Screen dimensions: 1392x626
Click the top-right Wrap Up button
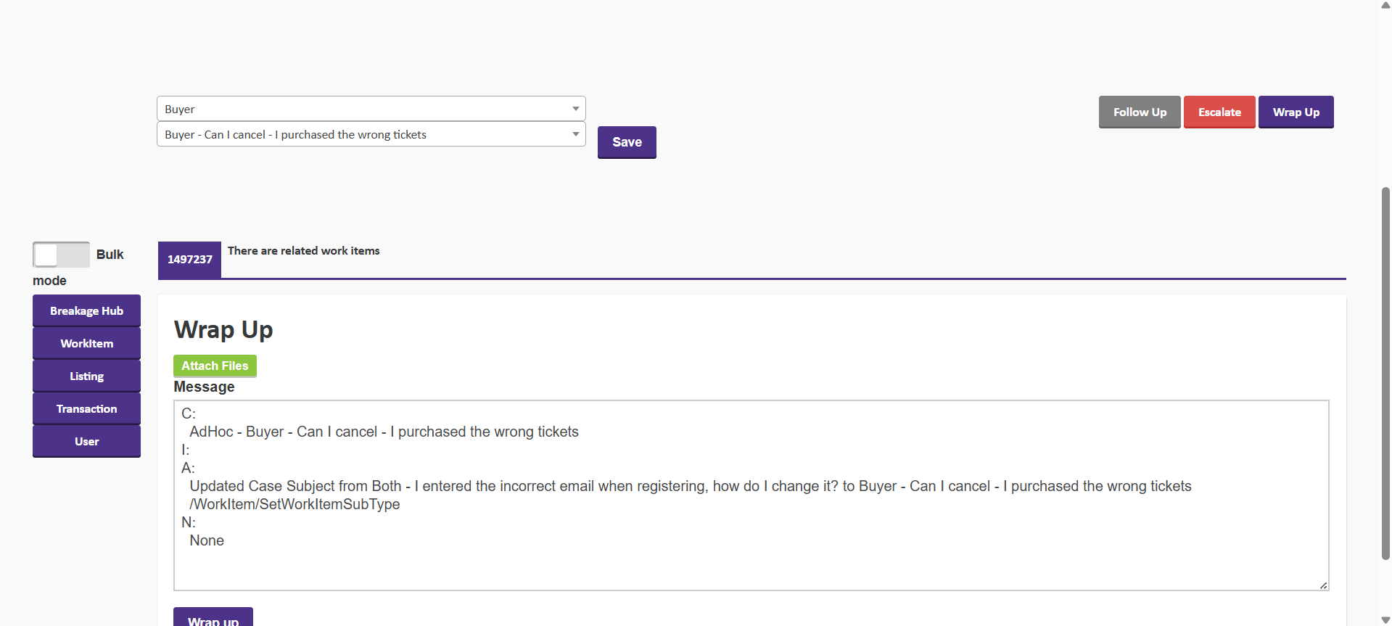[1296, 112]
